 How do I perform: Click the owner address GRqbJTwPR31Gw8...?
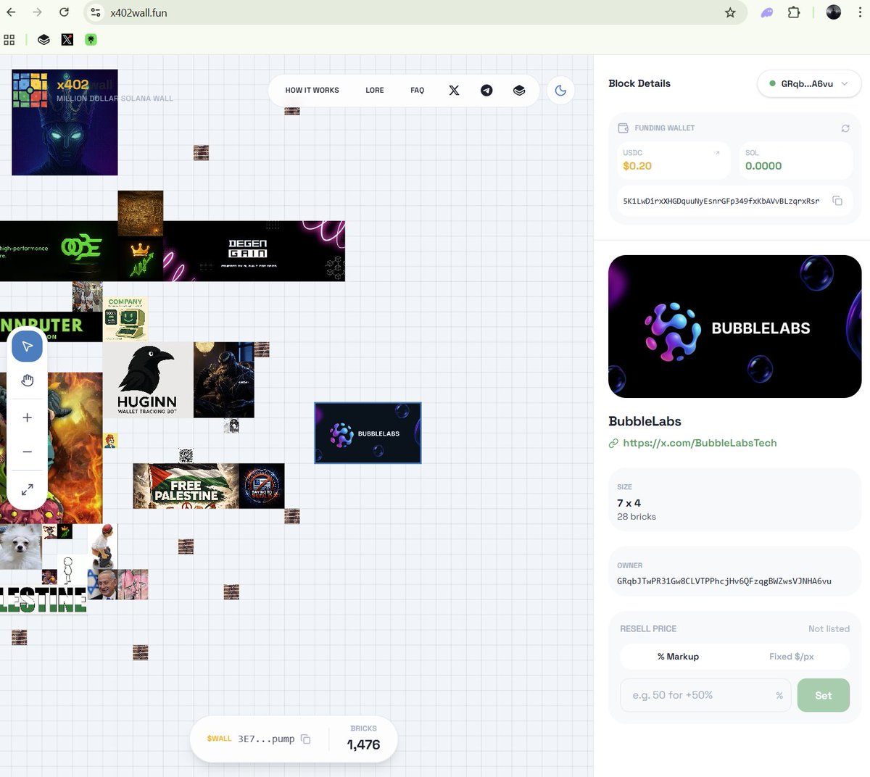pyautogui.click(x=724, y=581)
